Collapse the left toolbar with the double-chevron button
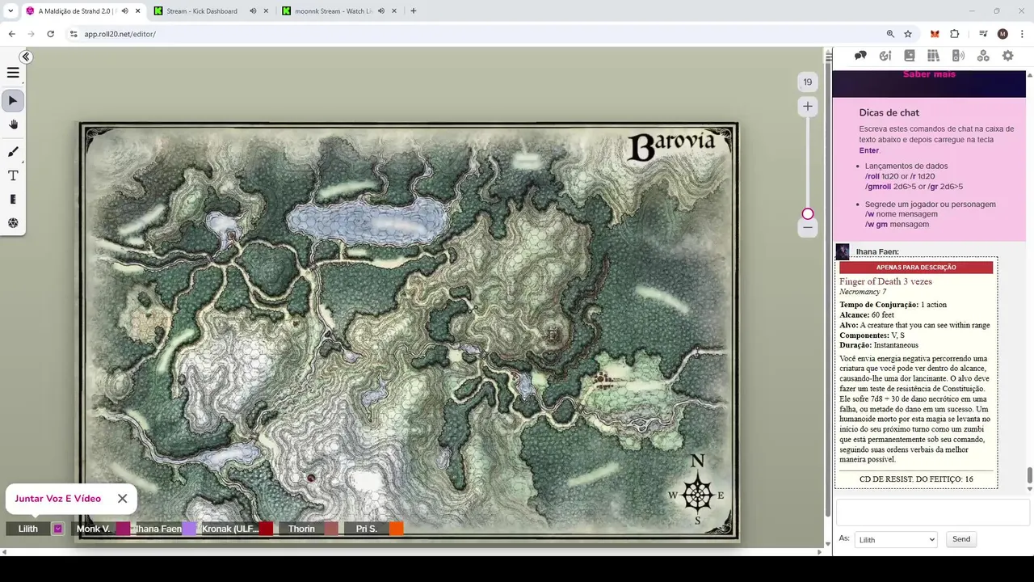 coord(26,57)
